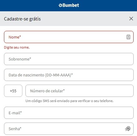Select the Sobrenome text field

pos(69,59)
